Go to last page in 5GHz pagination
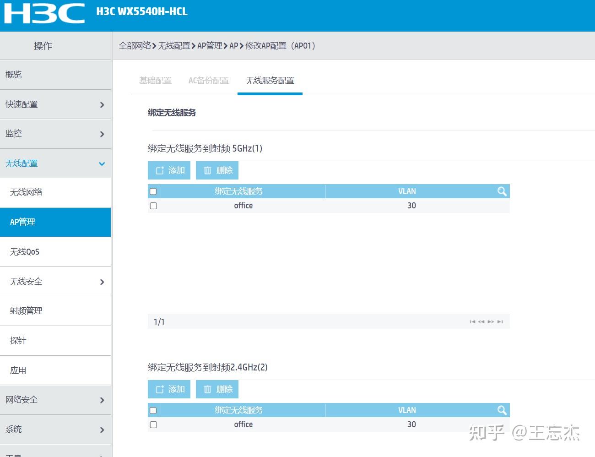Screen dimensions: 595x457 (x=500, y=322)
